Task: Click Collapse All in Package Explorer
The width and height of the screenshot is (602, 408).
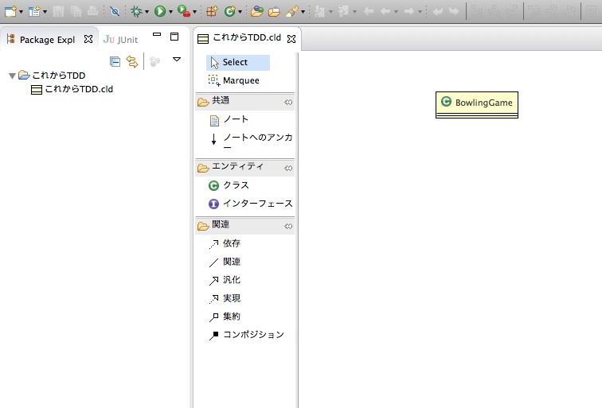Action: point(115,61)
